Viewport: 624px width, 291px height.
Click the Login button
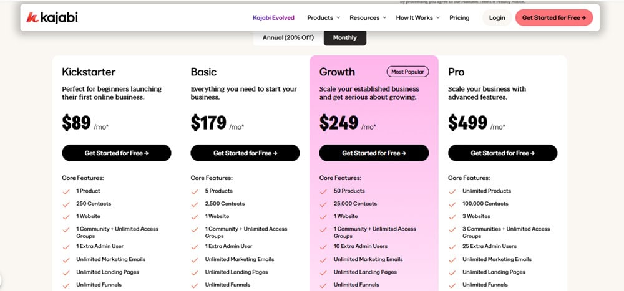[497, 18]
